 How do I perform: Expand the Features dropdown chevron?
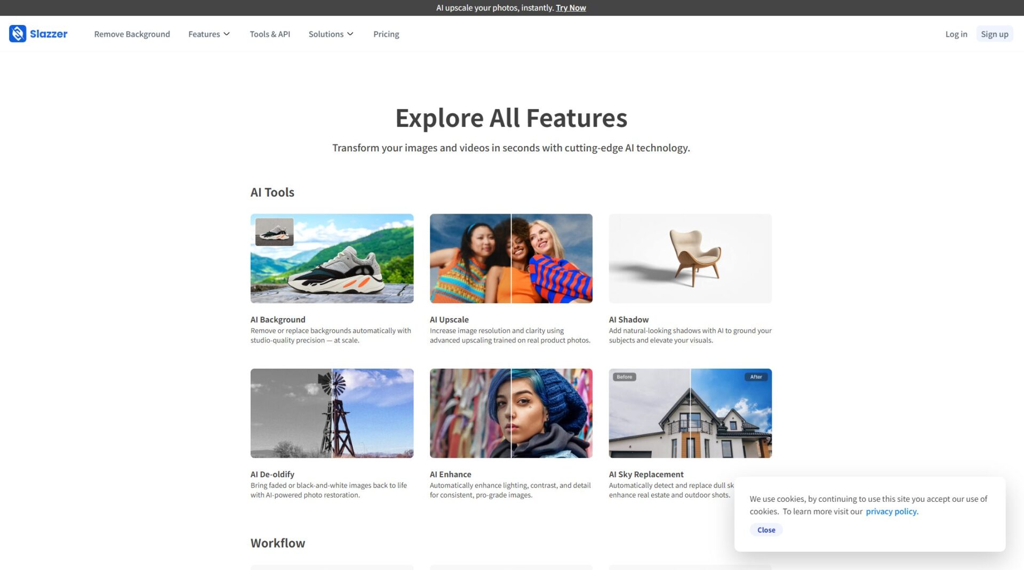(227, 34)
